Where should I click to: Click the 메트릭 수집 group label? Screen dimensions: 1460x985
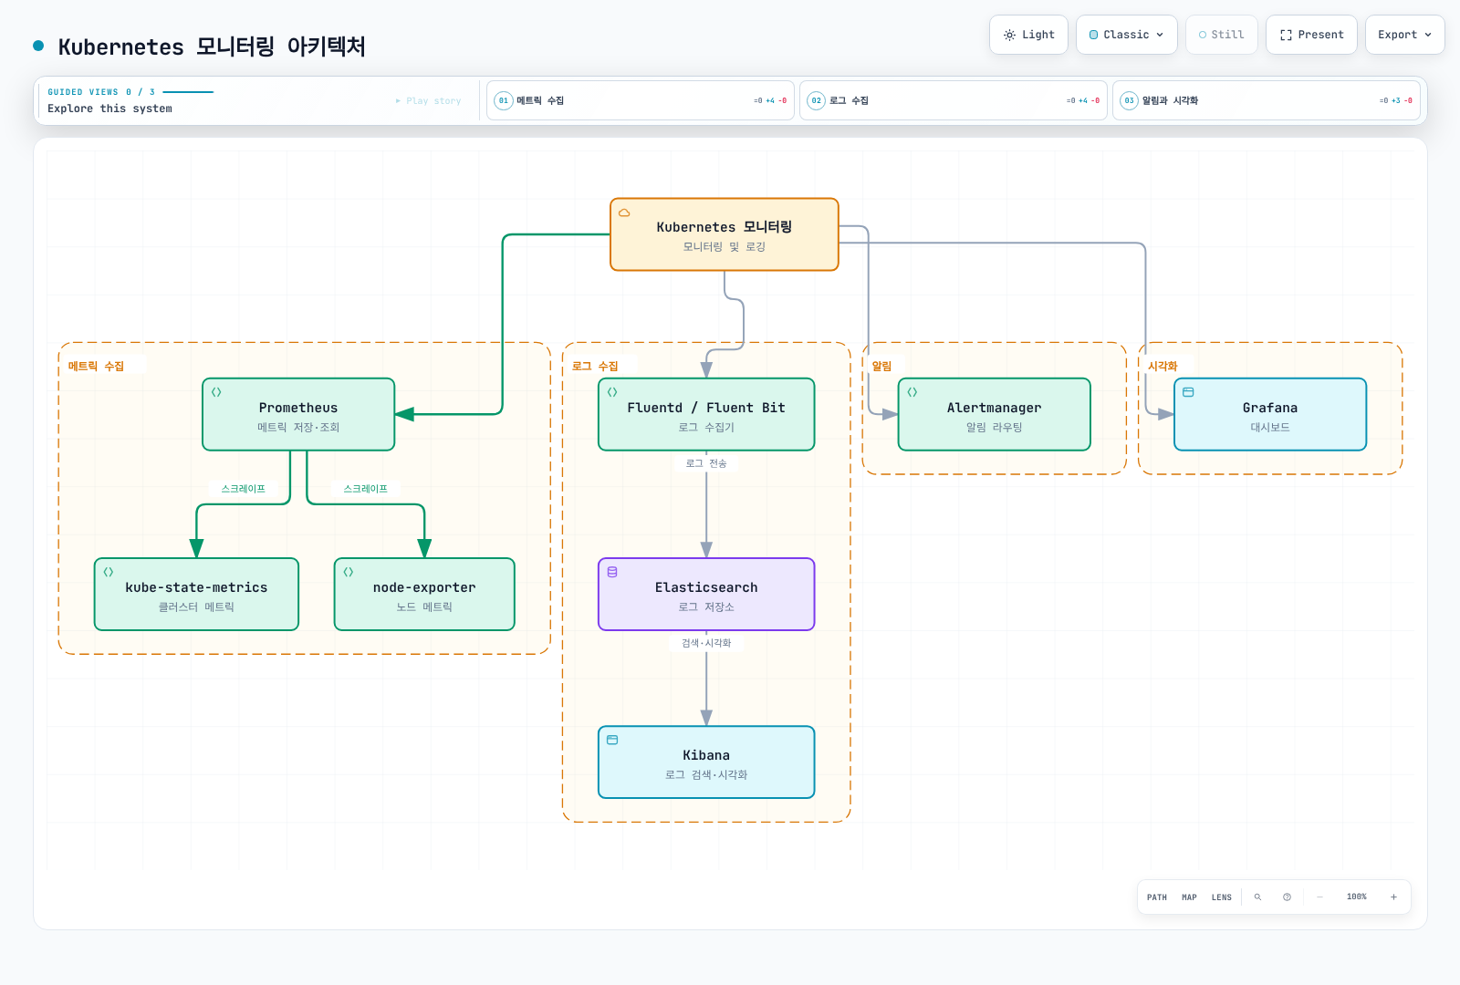click(x=96, y=366)
